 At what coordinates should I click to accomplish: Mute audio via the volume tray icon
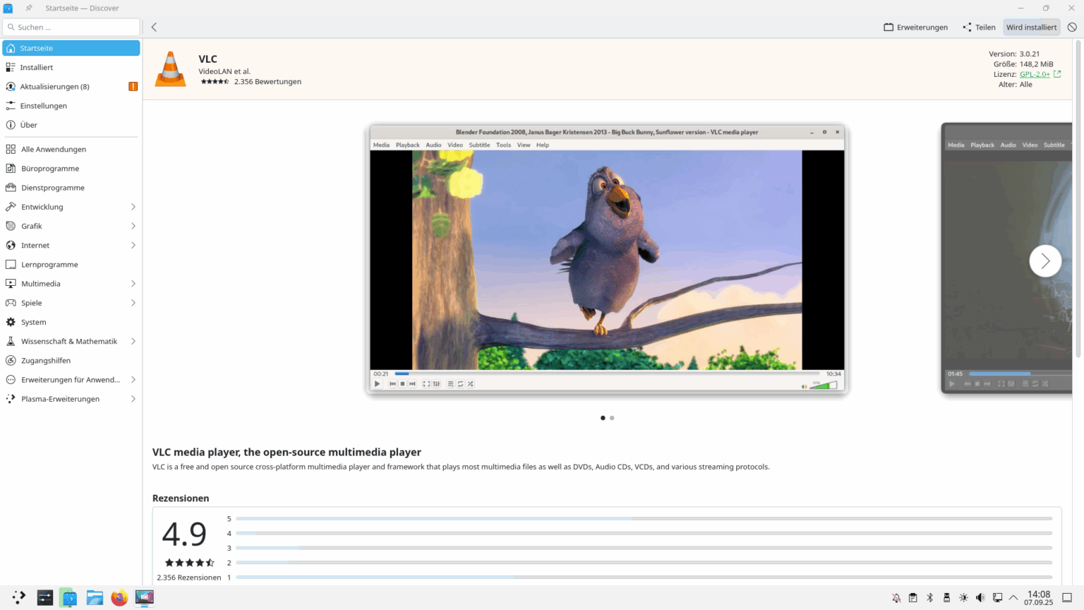click(980, 597)
